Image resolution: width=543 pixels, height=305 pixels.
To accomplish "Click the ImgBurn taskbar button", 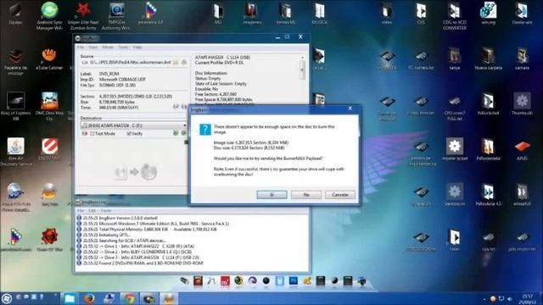I will (168, 298).
